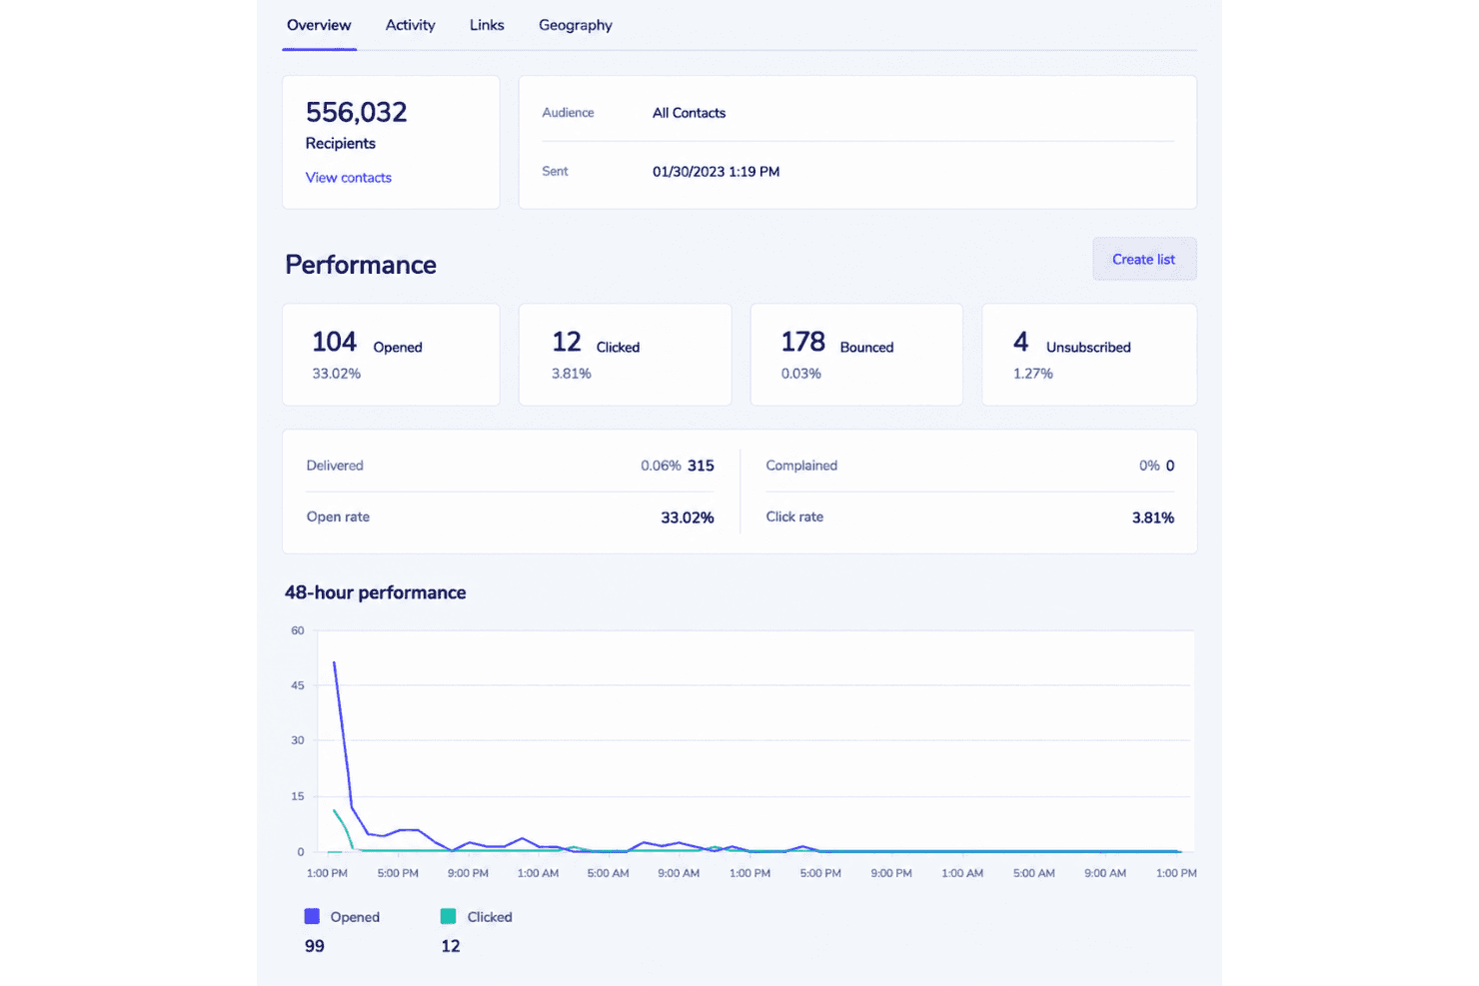Click the Complained row label
Viewport: 1479px width, 986px height.
[801, 466]
